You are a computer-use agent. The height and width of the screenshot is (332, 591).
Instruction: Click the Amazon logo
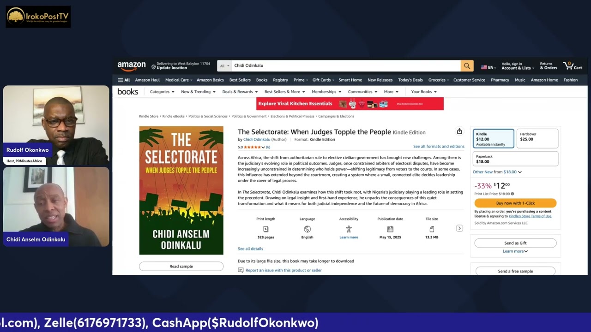pyautogui.click(x=132, y=66)
